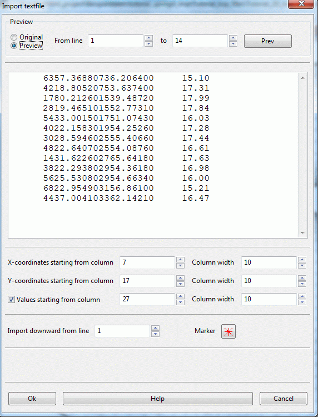This screenshot has height=417, width=318.
Task: Increase Import downward from line spinner
Action: (155, 328)
